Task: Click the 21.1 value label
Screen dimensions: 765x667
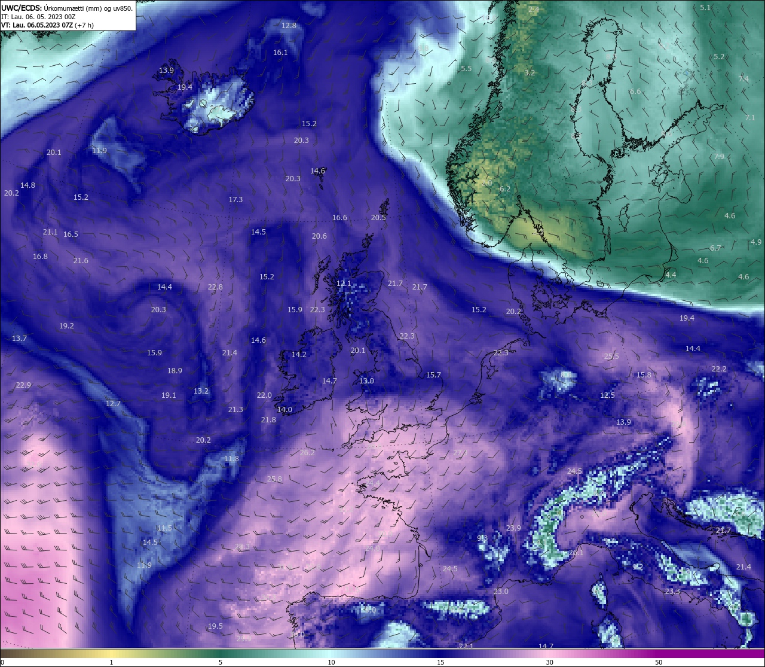Action: tap(50, 232)
